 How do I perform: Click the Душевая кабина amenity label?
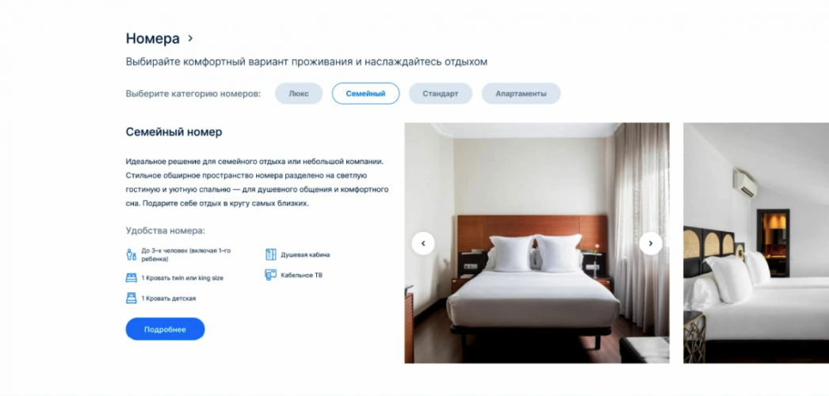[305, 254]
